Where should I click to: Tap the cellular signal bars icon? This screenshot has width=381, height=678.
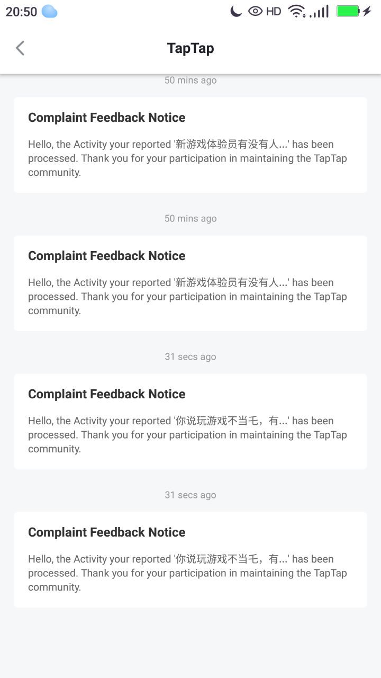point(320,11)
